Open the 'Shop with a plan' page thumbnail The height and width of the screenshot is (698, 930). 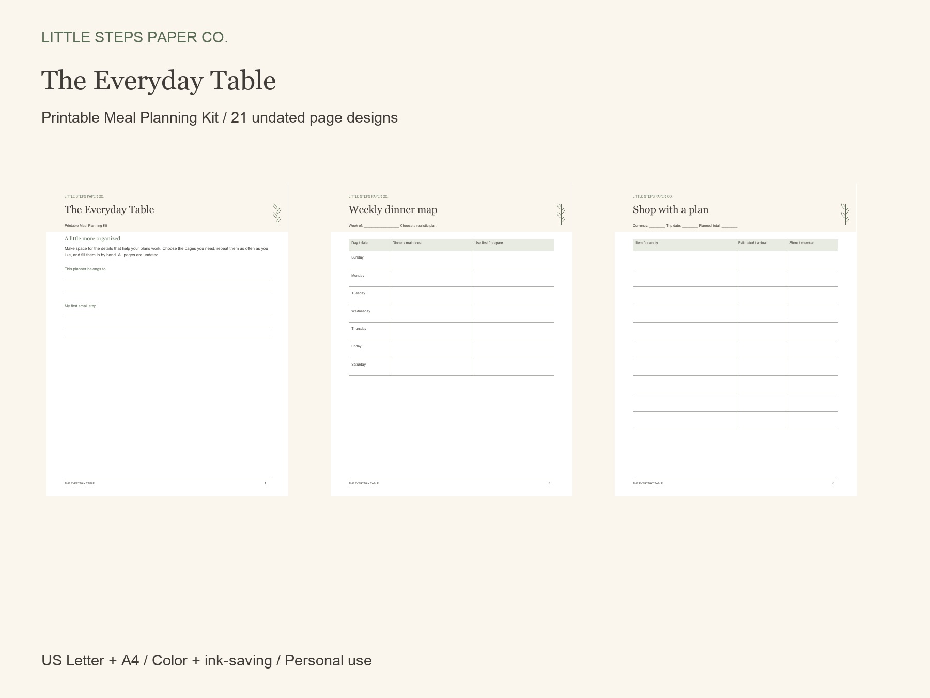tap(736, 340)
